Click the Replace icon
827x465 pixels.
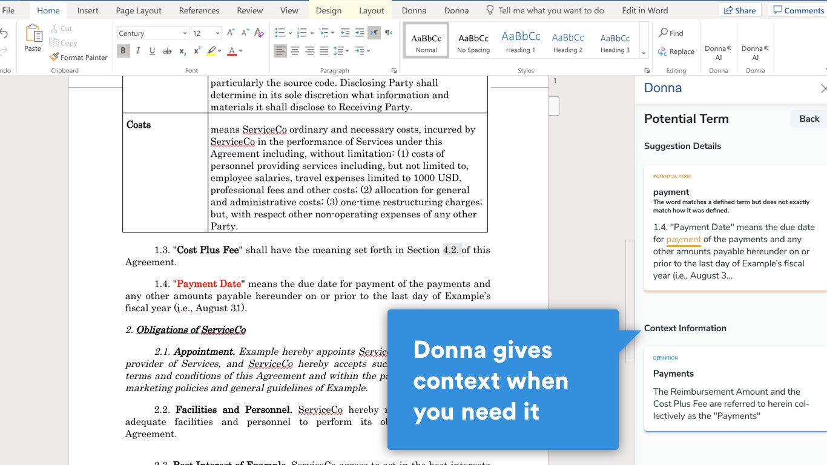(663, 51)
